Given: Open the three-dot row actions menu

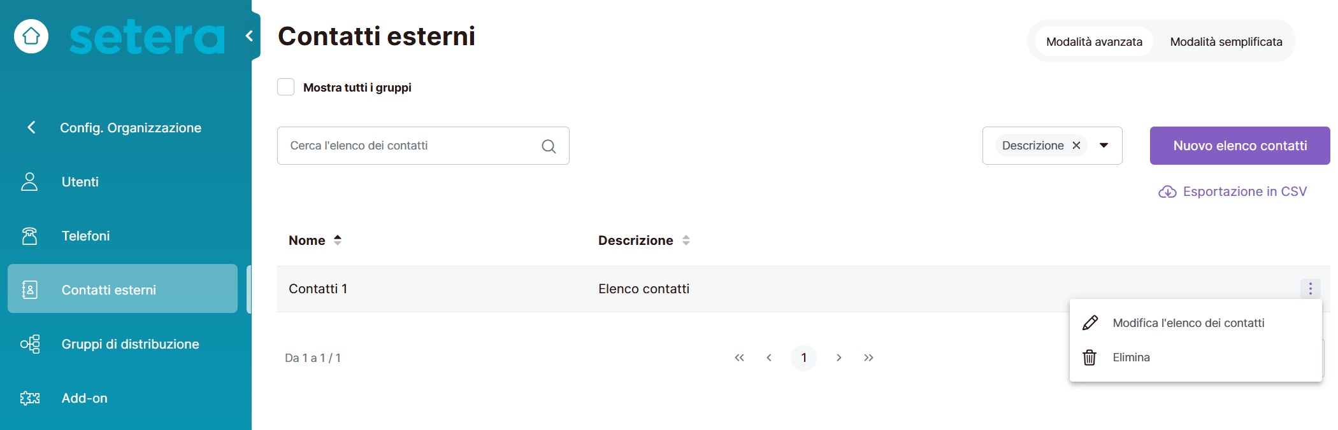Looking at the screenshot, I should (1310, 289).
